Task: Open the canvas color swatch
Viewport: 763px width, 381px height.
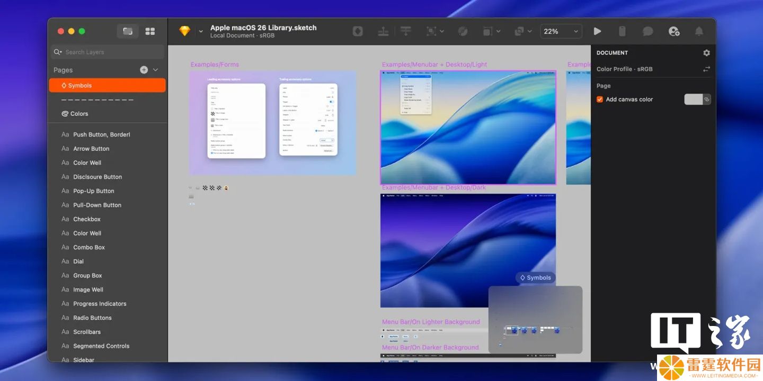Action: click(x=693, y=99)
